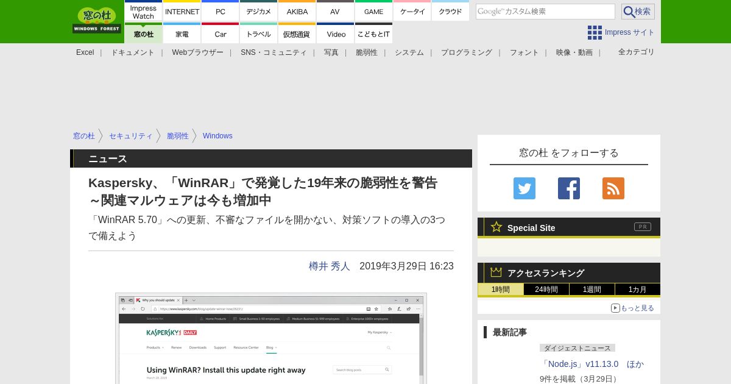Open the Twitter follow icon
731x384 pixels.
click(524, 188)
